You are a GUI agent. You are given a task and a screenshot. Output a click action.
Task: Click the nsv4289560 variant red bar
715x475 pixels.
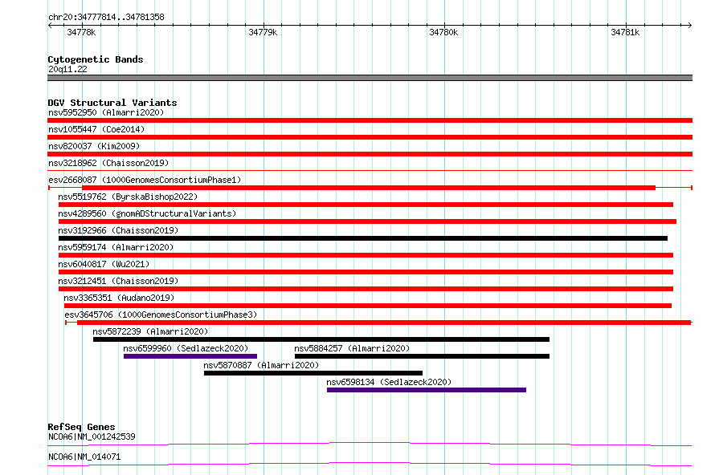367,221
